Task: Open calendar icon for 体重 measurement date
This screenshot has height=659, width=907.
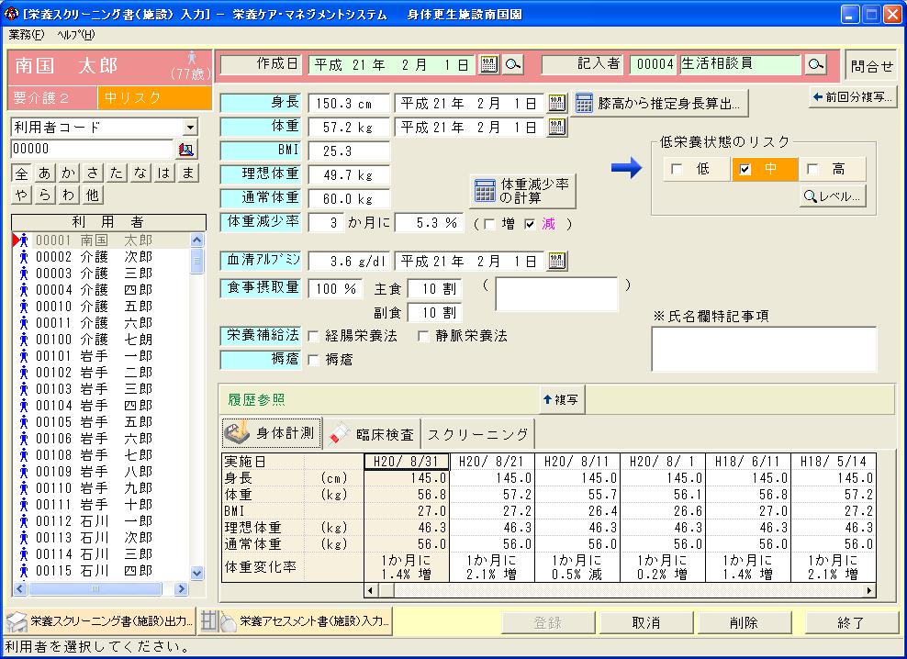Action: click(x=557, y=128)
